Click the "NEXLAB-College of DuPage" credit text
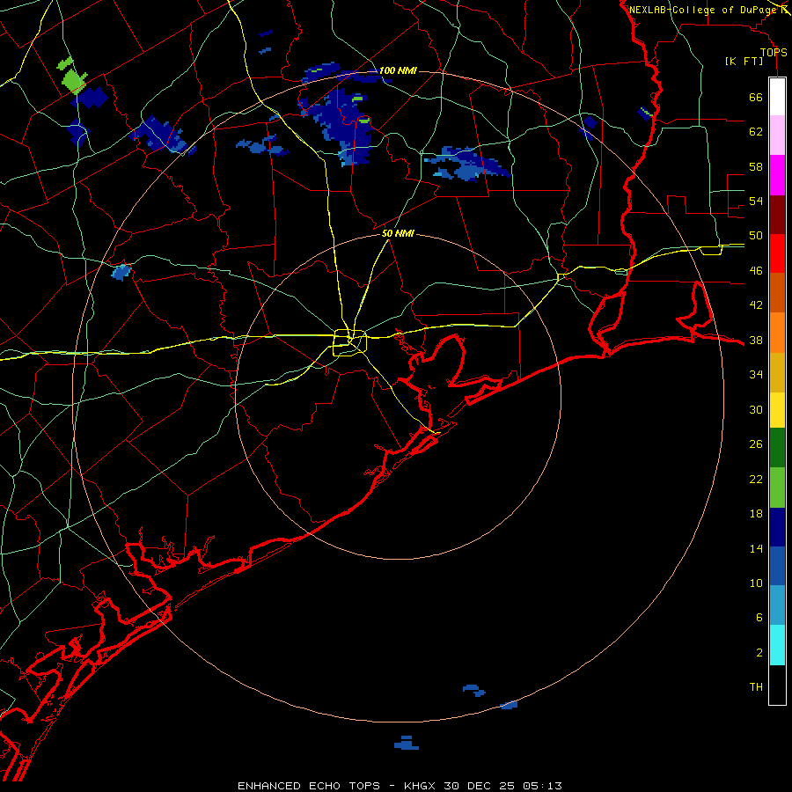This screenshot has width=792, height=792. 703,10
